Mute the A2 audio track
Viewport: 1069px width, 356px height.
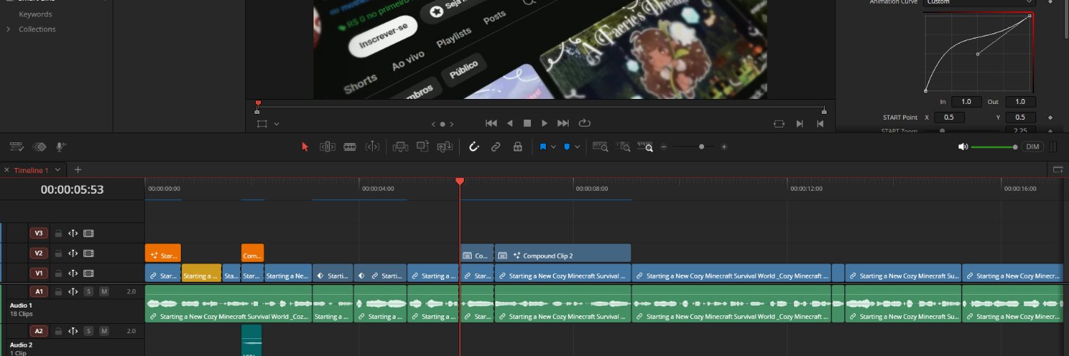click(104, 331)
